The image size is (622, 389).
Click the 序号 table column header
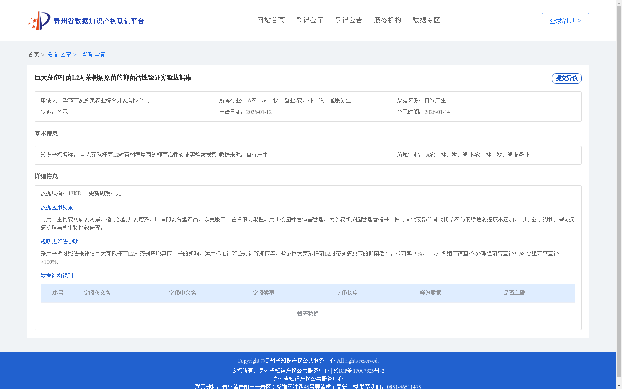tap(58, 293)
